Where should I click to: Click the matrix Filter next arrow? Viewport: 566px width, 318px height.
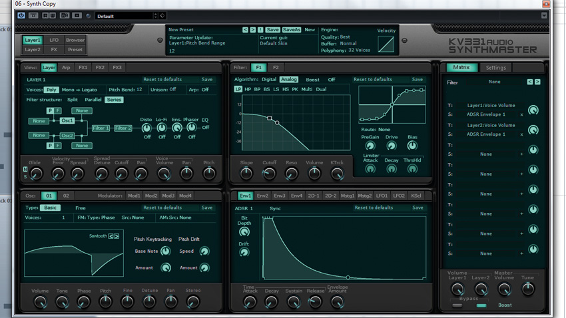pos(537,82)
